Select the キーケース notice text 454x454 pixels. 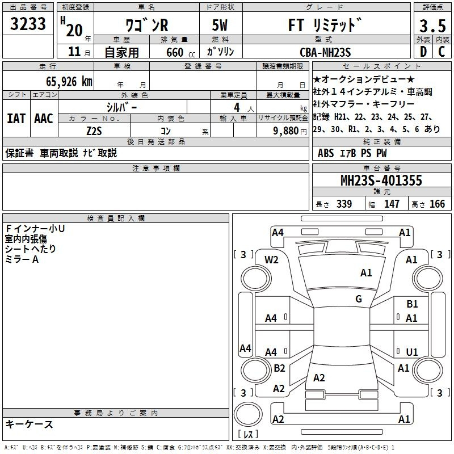[29, 424]
